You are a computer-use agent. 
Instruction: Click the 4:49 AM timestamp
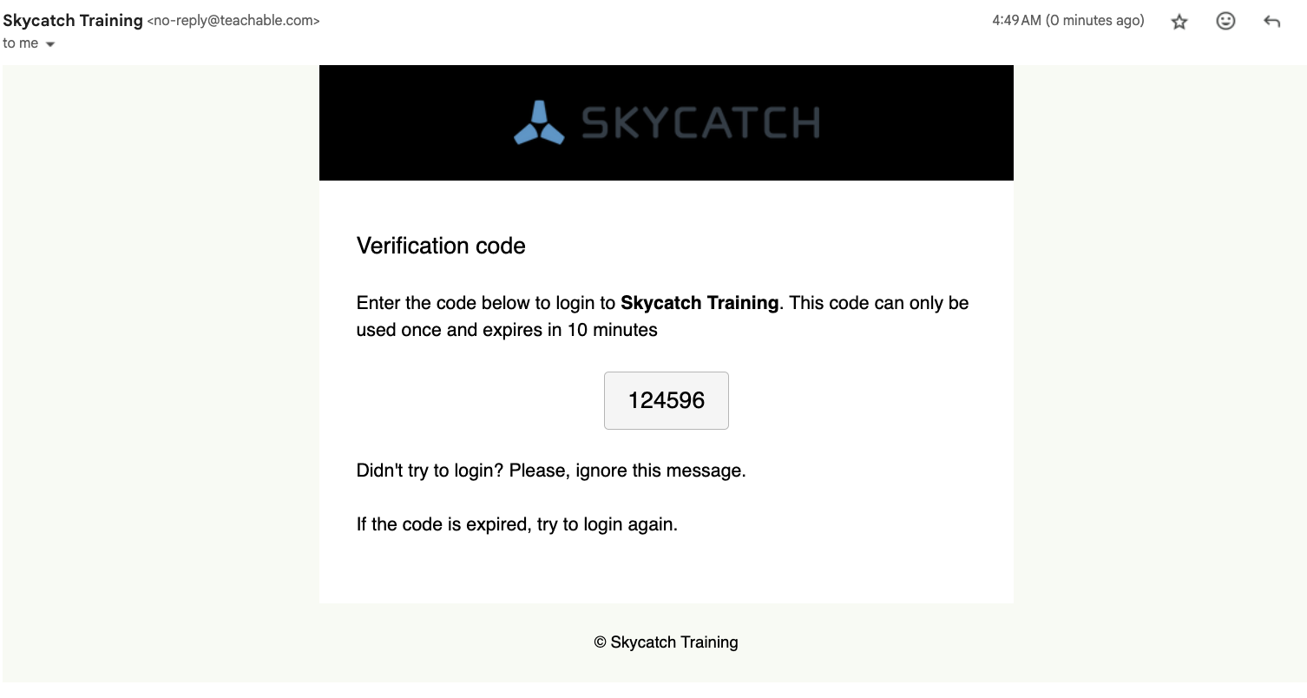(x=1016, y=20)
